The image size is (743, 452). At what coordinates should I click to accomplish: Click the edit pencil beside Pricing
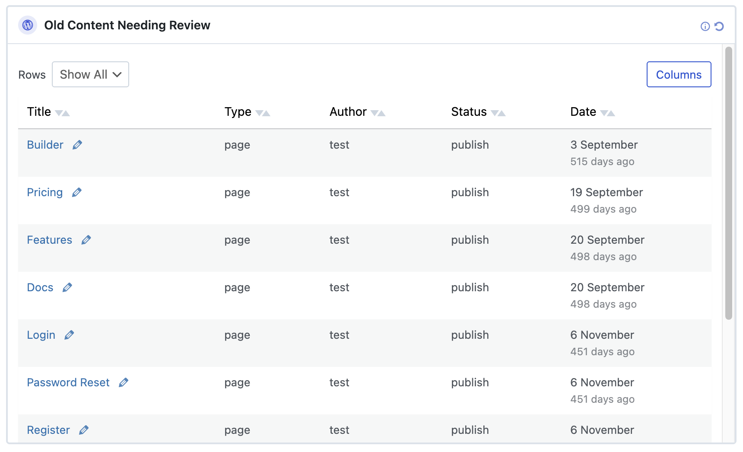pos(77,192)
